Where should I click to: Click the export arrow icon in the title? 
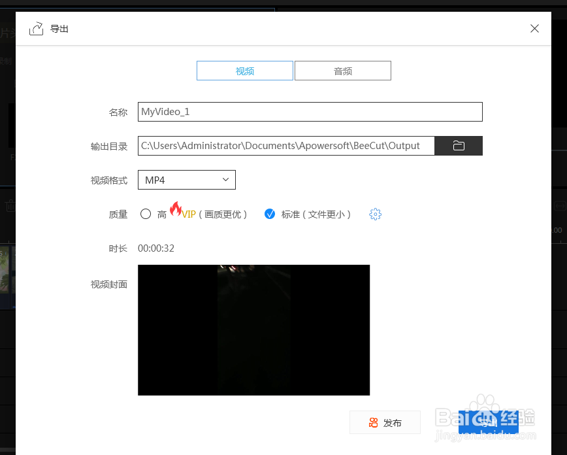coord(36,29)
